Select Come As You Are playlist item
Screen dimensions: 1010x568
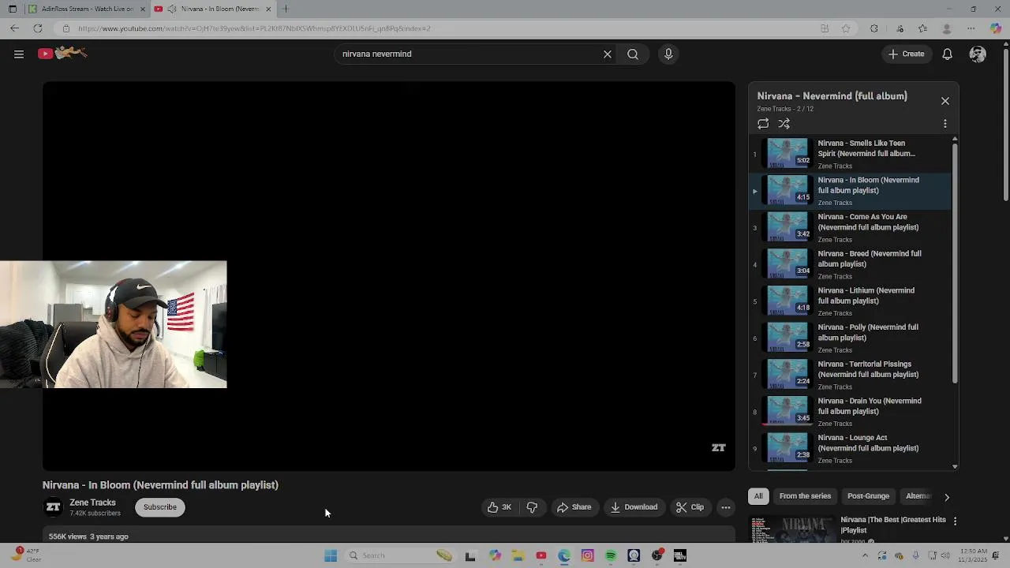click(x=850, y=227)
